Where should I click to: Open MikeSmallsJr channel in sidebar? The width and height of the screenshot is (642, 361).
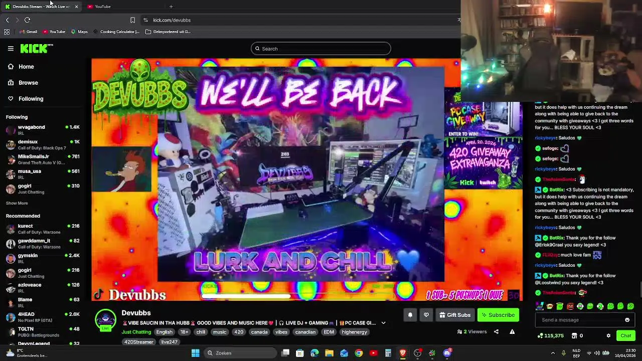(43, 159)
